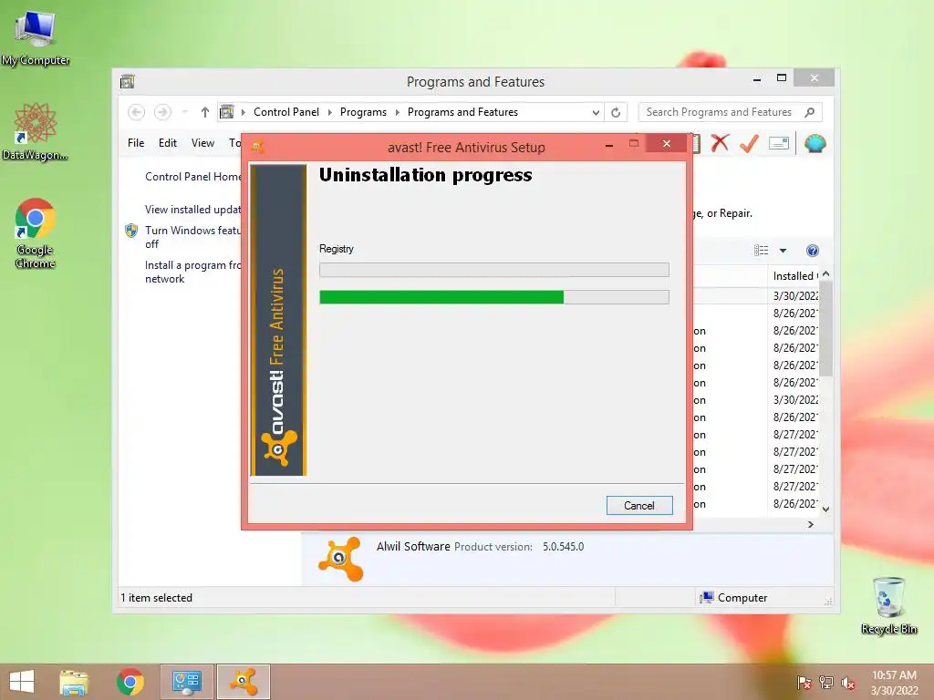
Task: Open Action Center flag tray icon
Action: coord(804,683)
